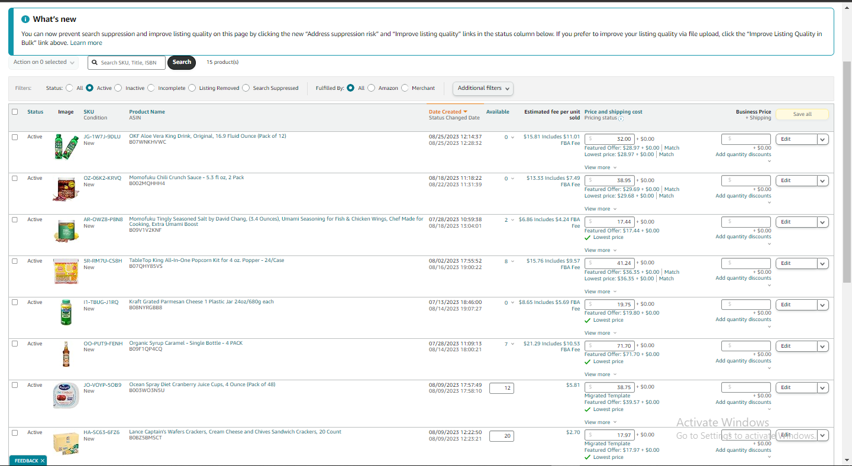Screen dimensions: 852x466
Task: Check the row for SKU AR-OWZ8-P8N8
Action: (15, 219)
